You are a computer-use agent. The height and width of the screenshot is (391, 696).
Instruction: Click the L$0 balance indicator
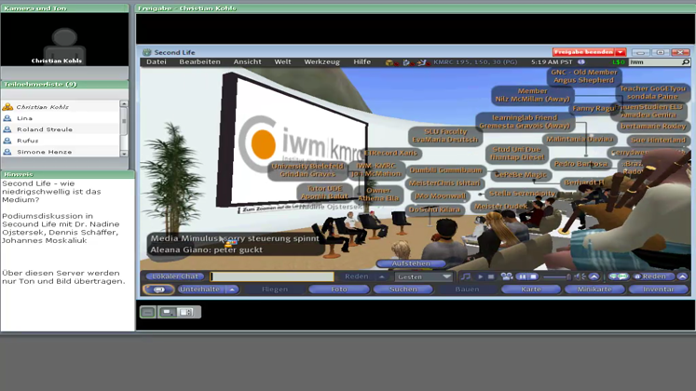(619, 62)
